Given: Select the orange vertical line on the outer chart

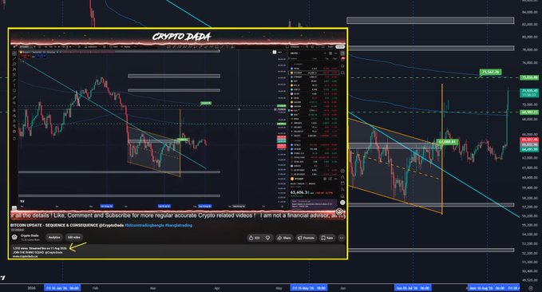Looking at the screenshot, I should (442, 148).
